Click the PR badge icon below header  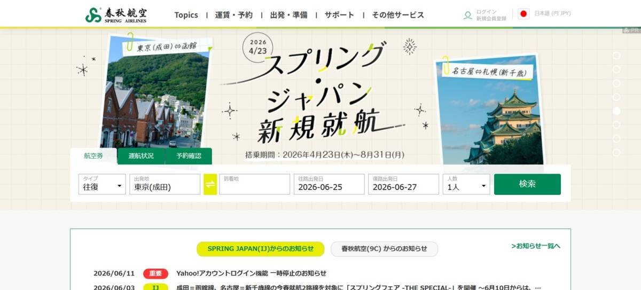click(631, 30)
